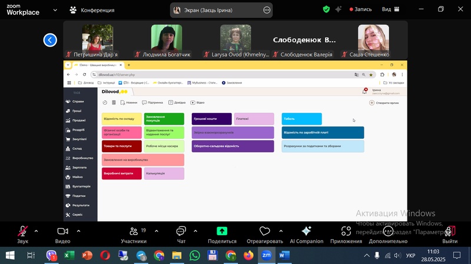Open the Вид view layout menu
The height and width of the screenshot is (264, 471).
[390, 9]
